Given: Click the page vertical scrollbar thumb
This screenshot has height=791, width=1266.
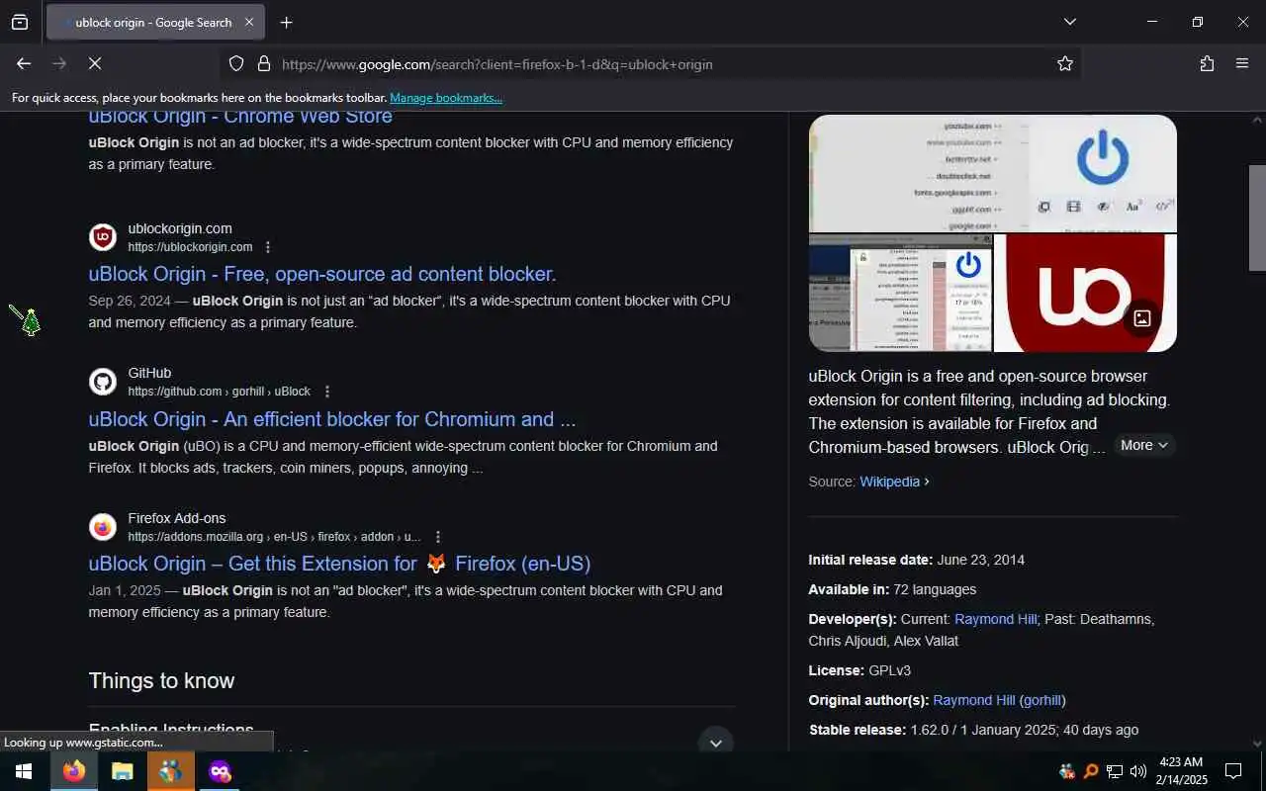Looking at the screenshot, I should pos(1257,218).
